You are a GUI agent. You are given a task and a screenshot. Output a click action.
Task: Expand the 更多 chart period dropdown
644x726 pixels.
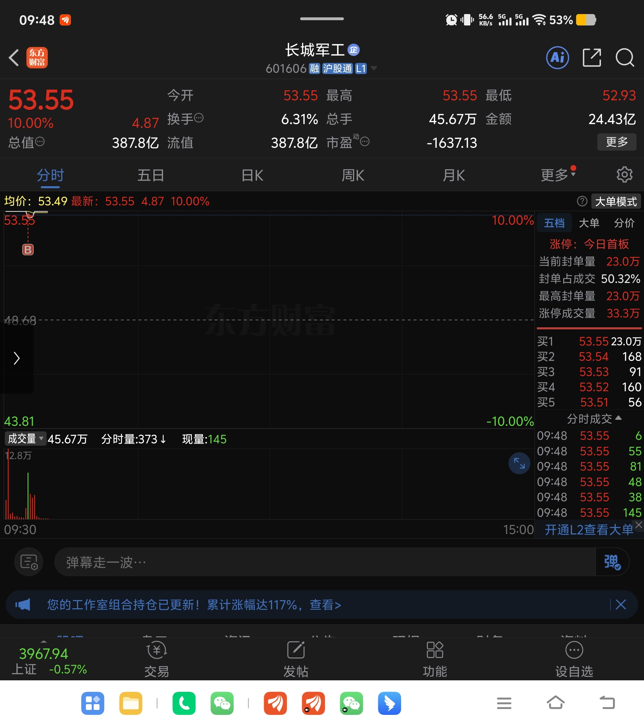pos(557,175)
